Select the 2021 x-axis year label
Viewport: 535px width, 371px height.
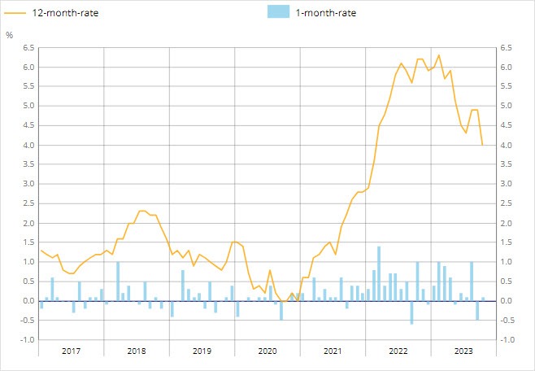point(333,351)
